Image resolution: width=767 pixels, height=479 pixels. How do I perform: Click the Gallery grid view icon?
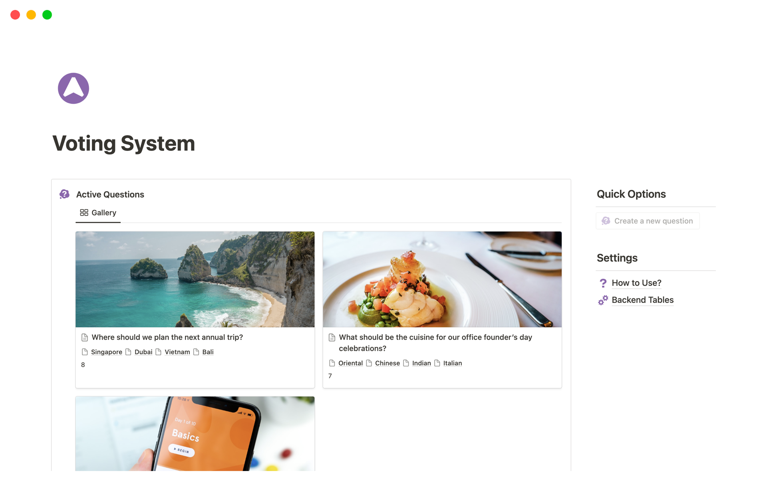coord(84,213)
